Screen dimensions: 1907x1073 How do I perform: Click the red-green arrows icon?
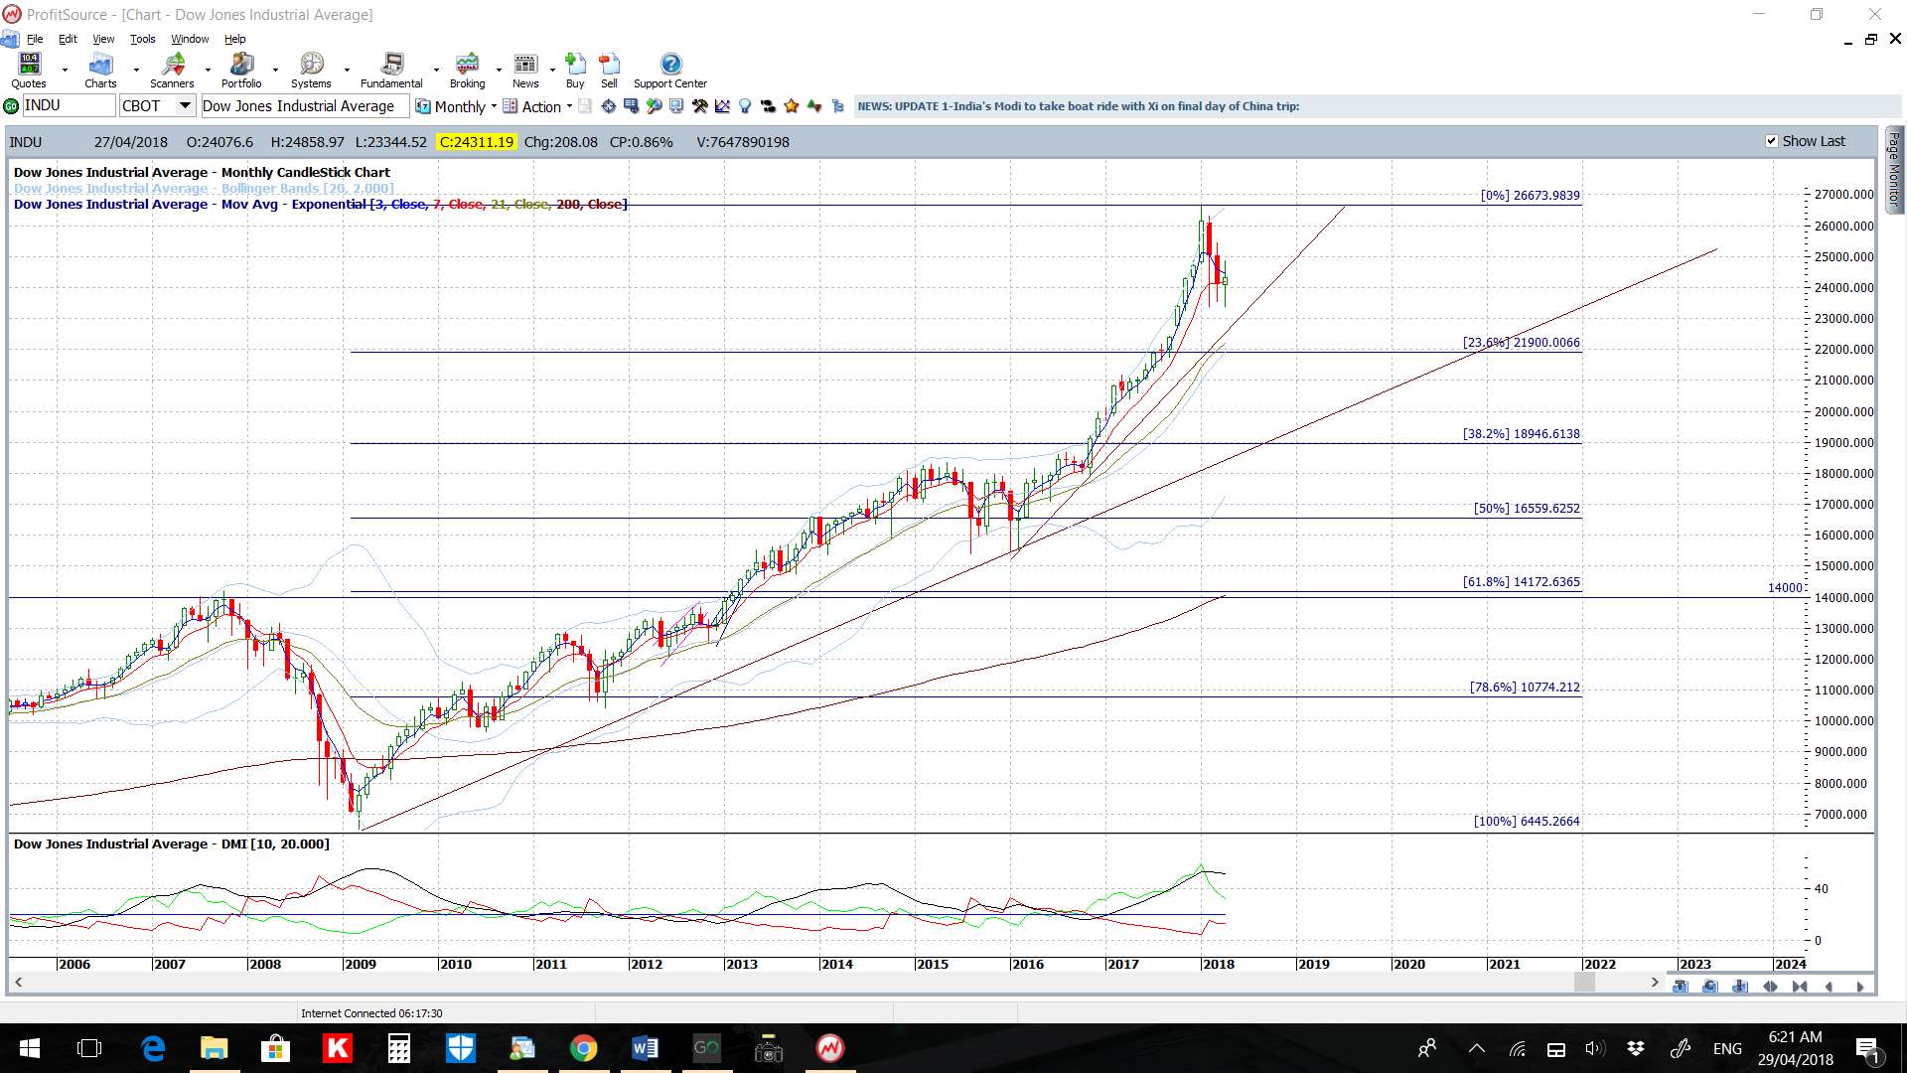tap(814, 106)
